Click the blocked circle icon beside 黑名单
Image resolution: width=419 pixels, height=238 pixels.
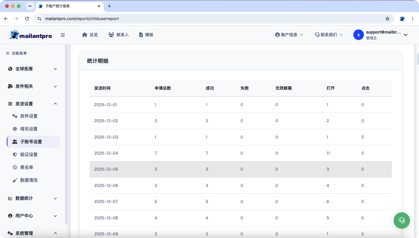pyautogui.click(x=15, y=167)
